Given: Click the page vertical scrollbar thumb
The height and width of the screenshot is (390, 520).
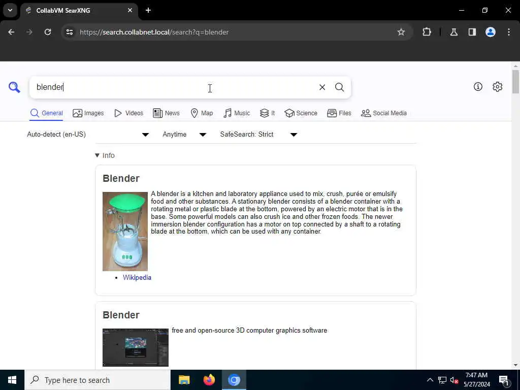Looking at the screenshot, I should pyautogui.click(x=515, y=82).
